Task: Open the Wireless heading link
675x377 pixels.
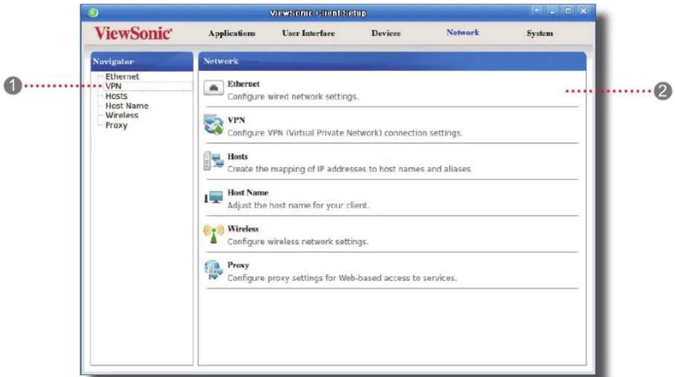Action: [243, 229]
